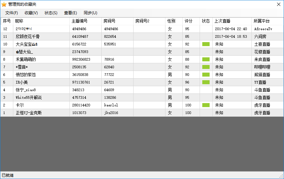Click anchor ID 23747093

pos(80,52)
